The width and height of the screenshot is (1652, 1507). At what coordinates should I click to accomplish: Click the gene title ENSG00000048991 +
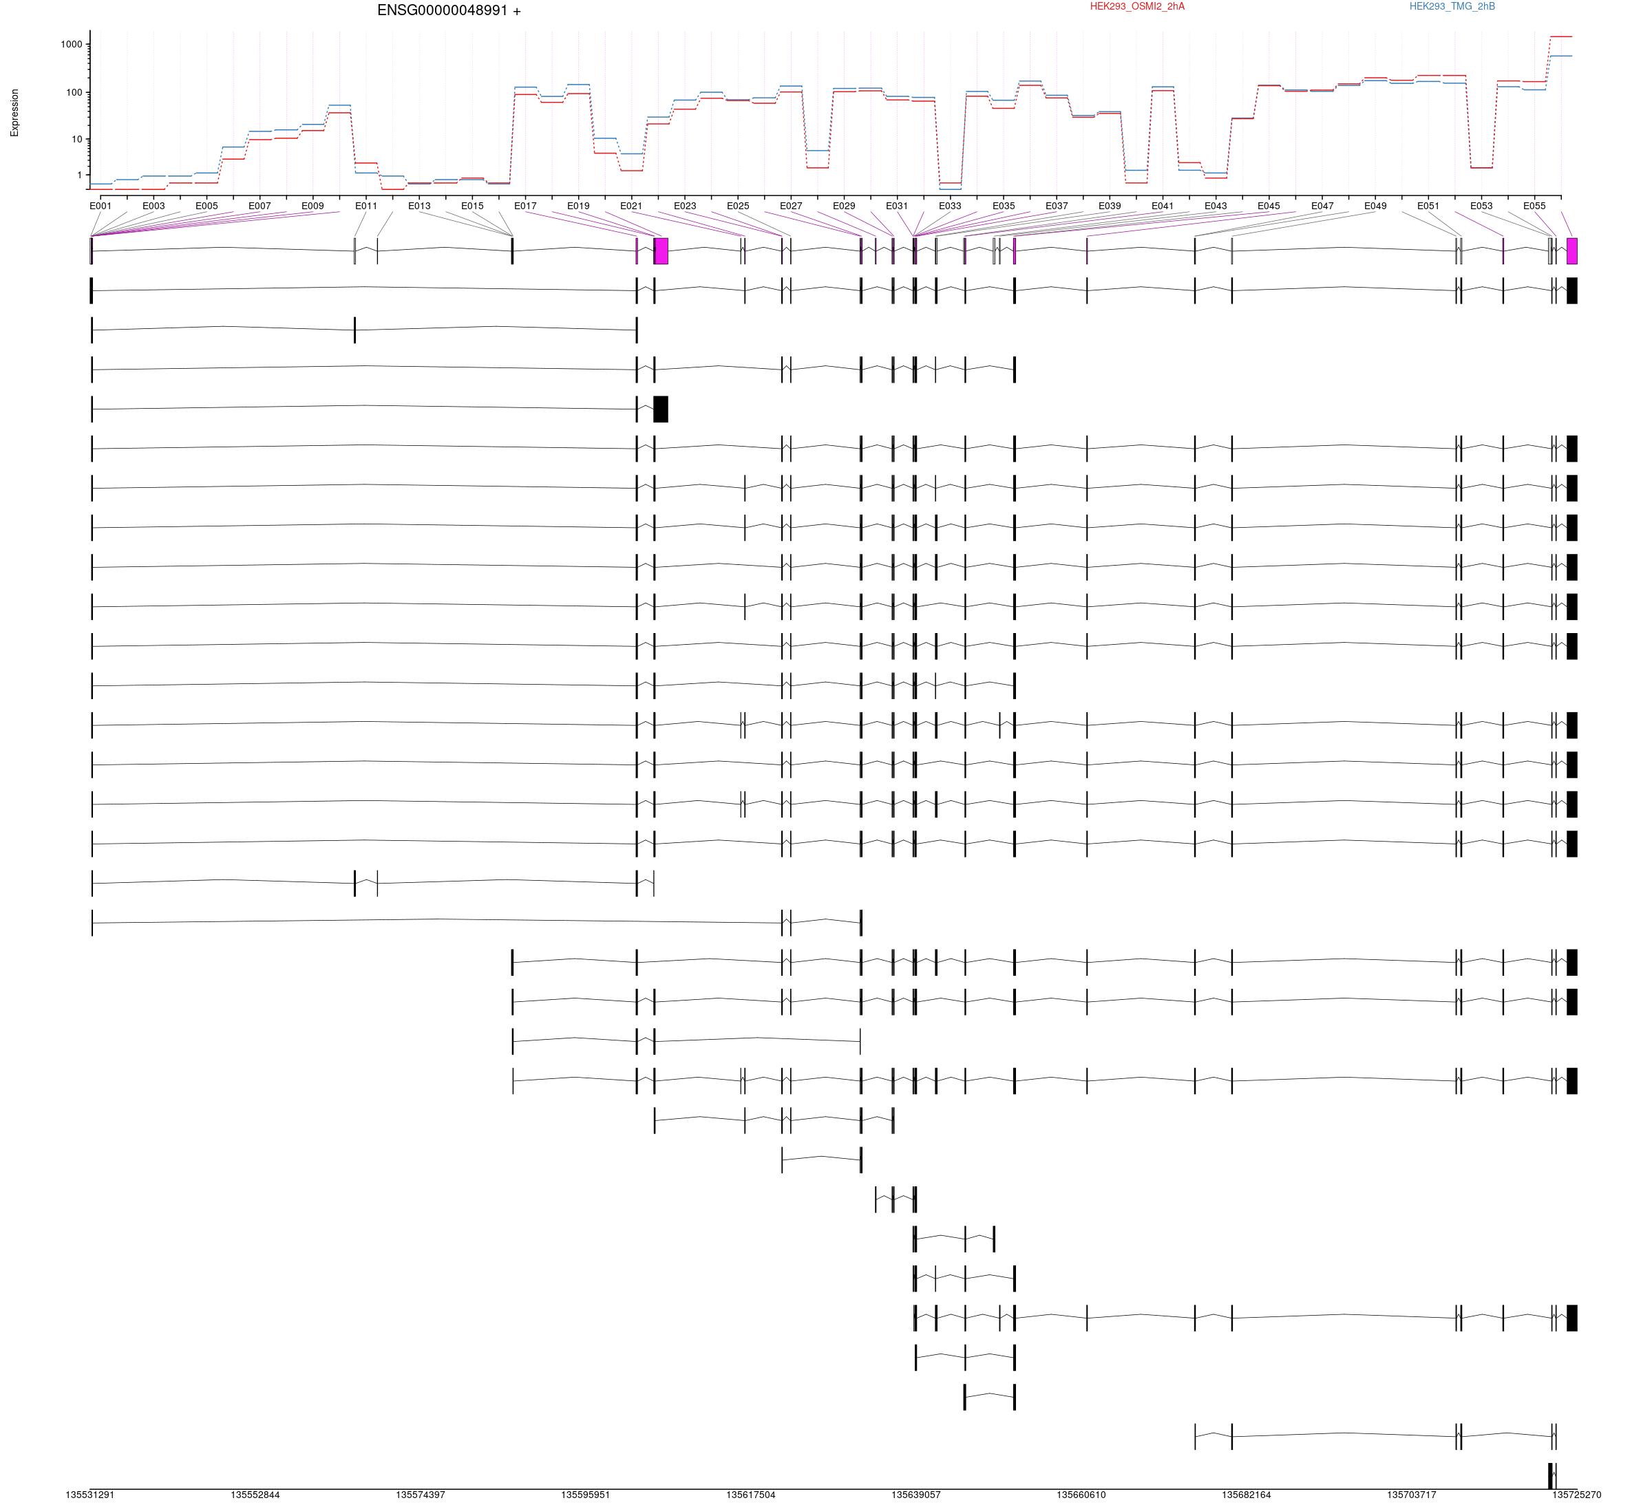coord(448,10)
